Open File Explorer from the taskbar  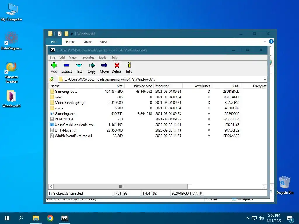[x=36, y=218]
